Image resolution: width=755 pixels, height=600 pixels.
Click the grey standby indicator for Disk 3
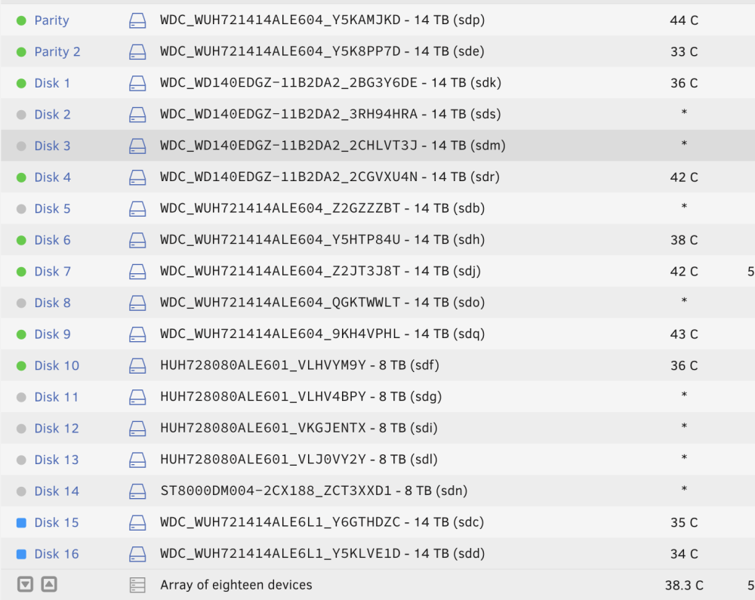tap(21, 146)
